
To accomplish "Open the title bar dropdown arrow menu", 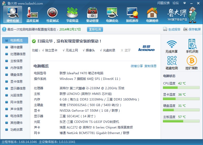I will [185, 3].
